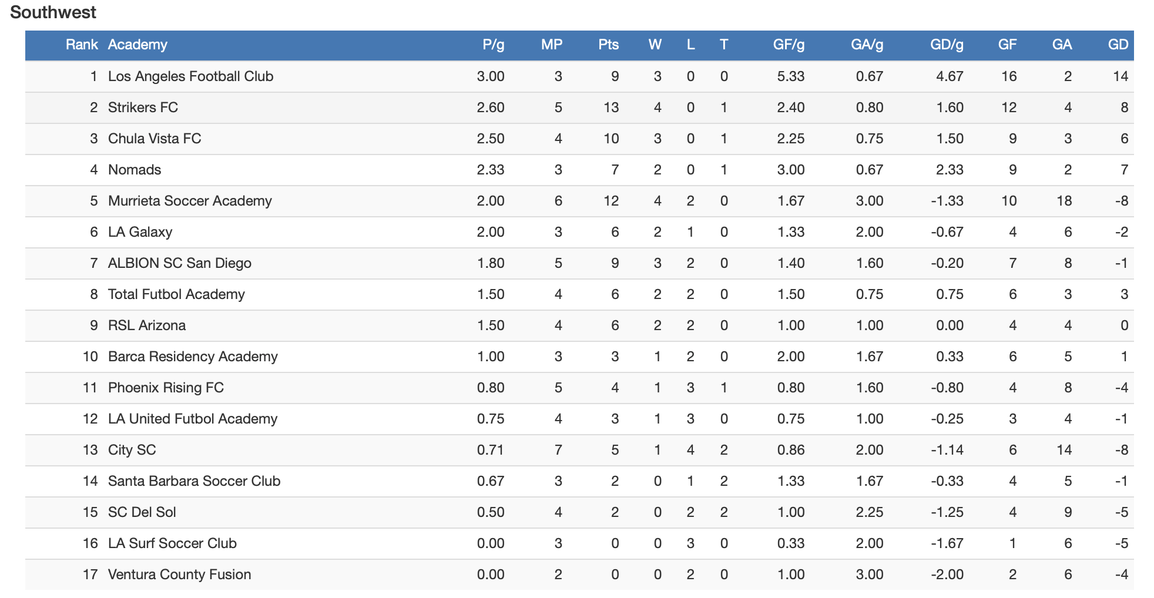This screenshot has width=1154, height=598.
Task: Open Phoenix Rising FC entry
Action: pyautogui.click(x=166, y=388)
